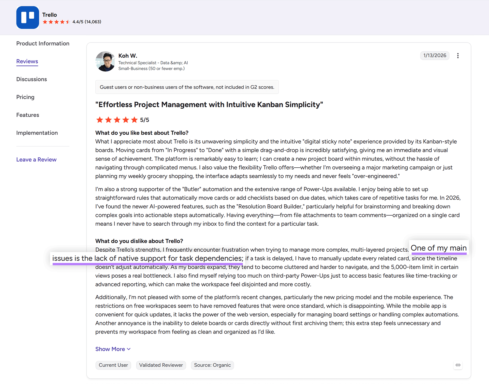Open the Pricing sidebar section
Screen dimensions: 489x390
(x=25, y=97)
